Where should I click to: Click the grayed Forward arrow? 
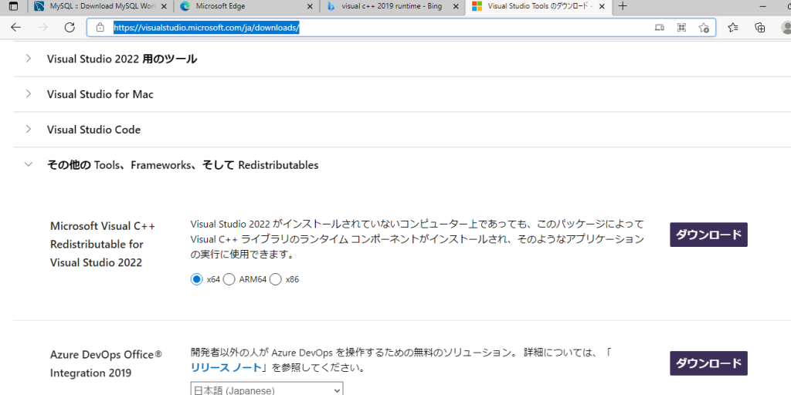tap(43, 27)
